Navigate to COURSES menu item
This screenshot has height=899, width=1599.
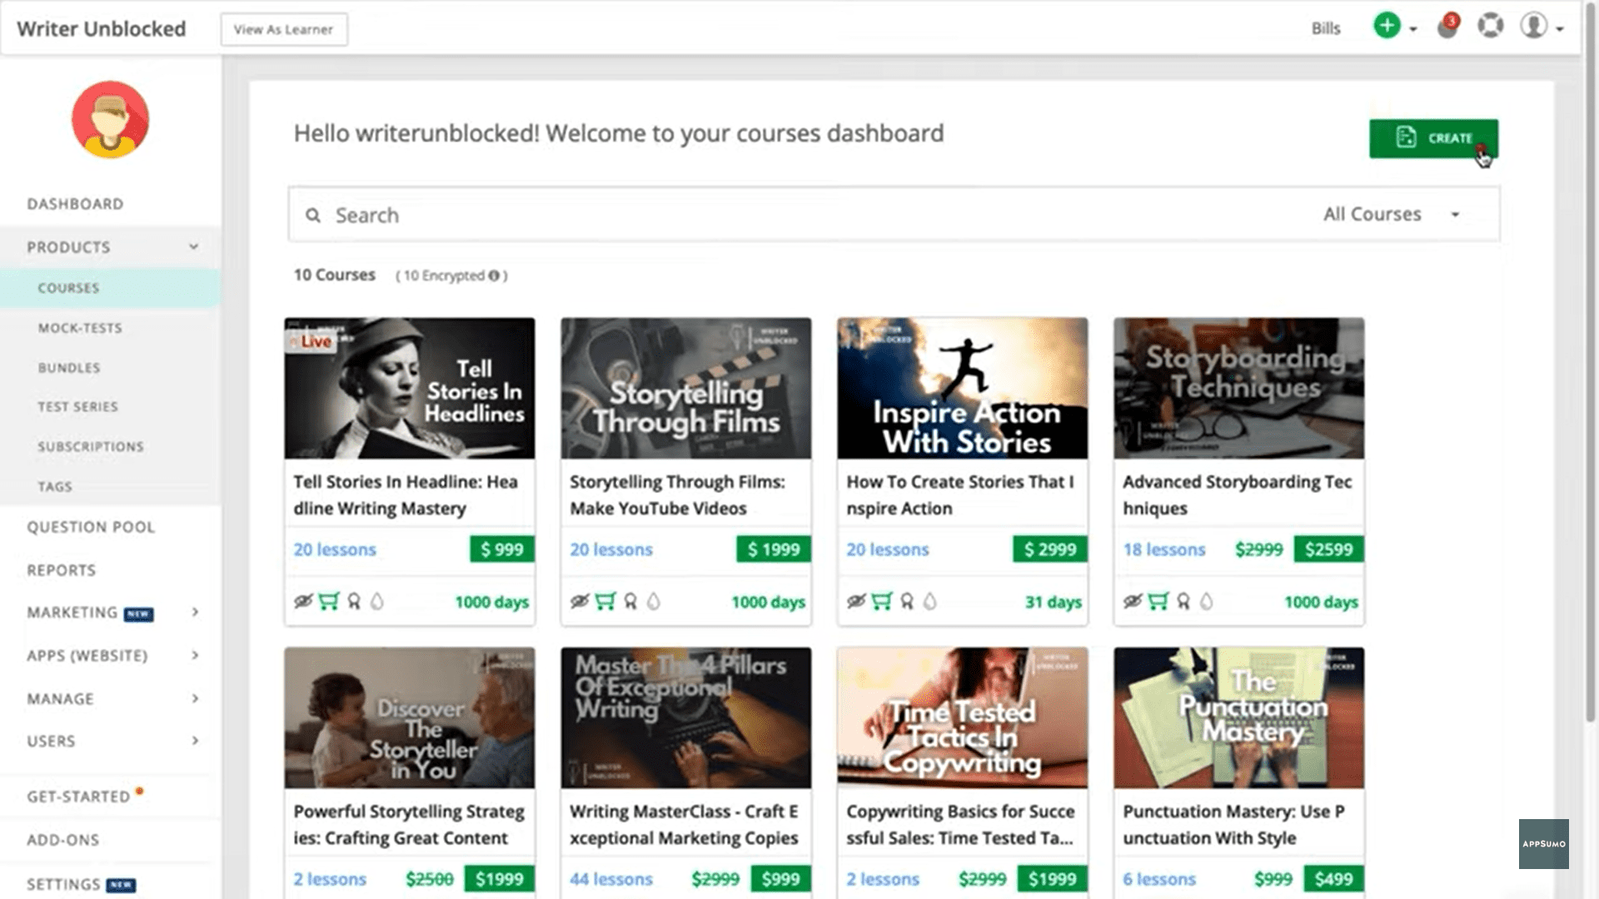68,286
